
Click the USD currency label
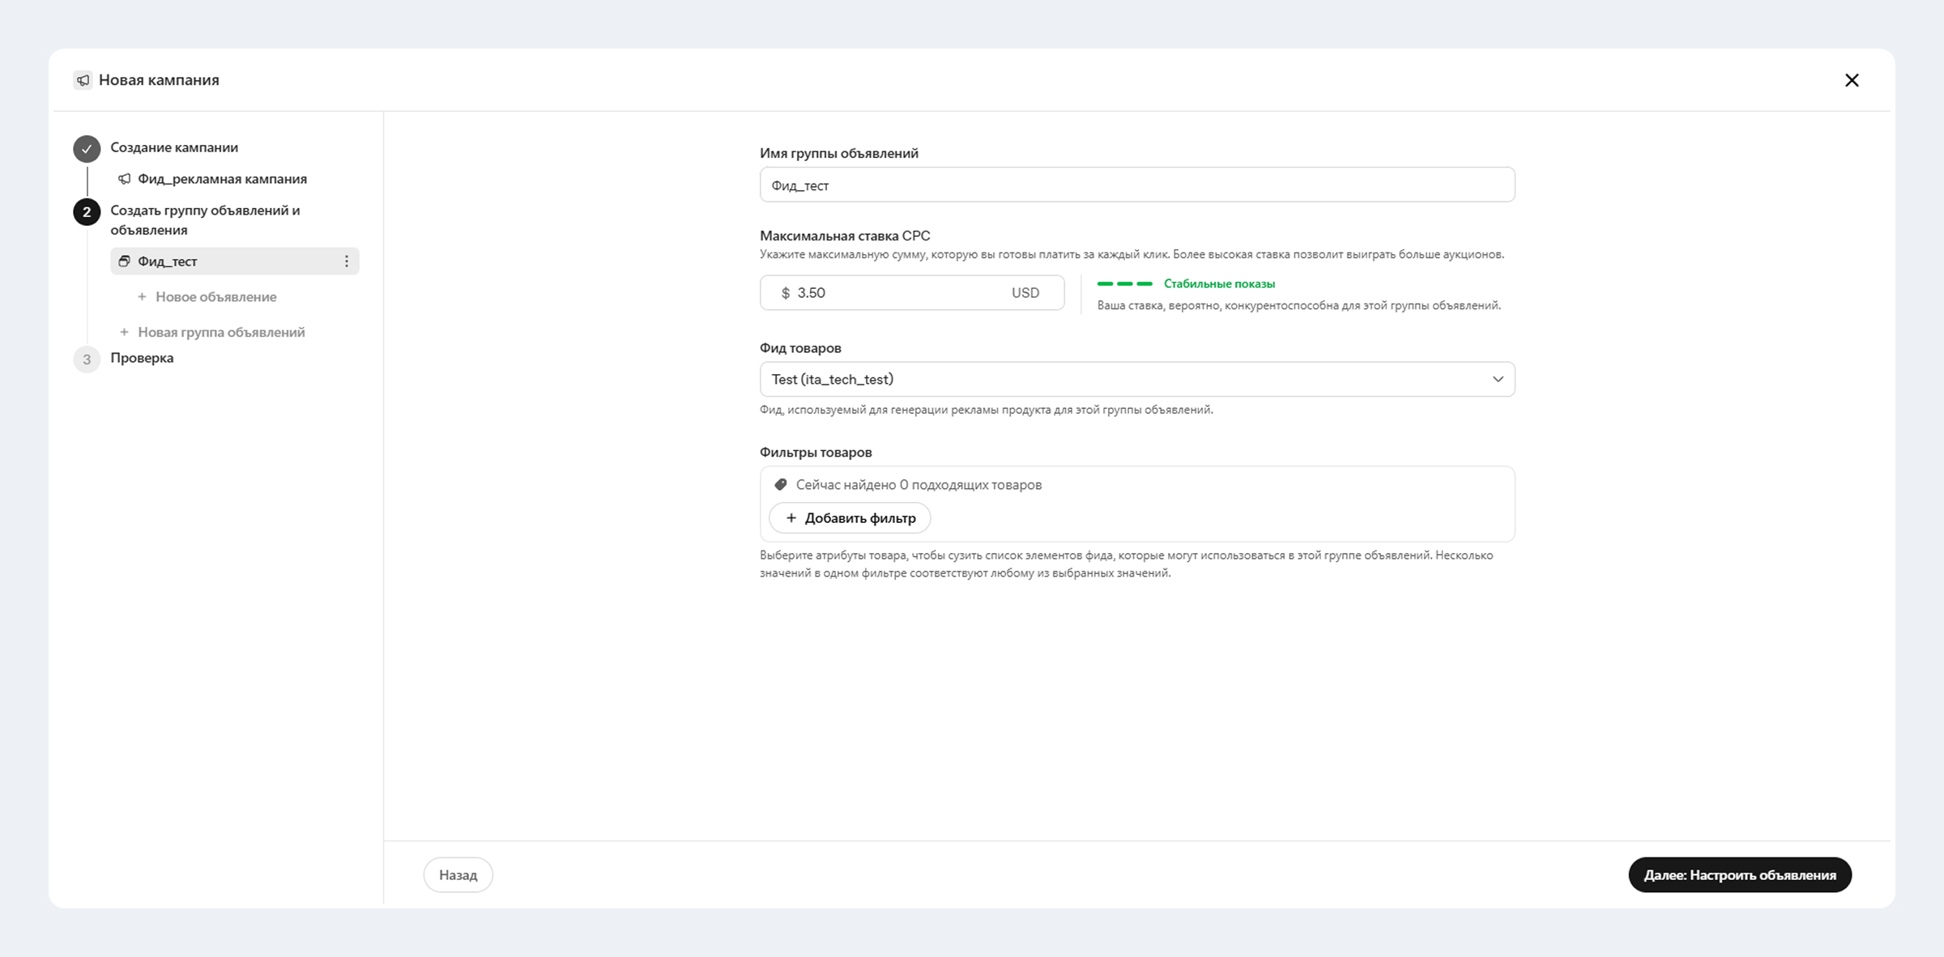(1025, 293)
